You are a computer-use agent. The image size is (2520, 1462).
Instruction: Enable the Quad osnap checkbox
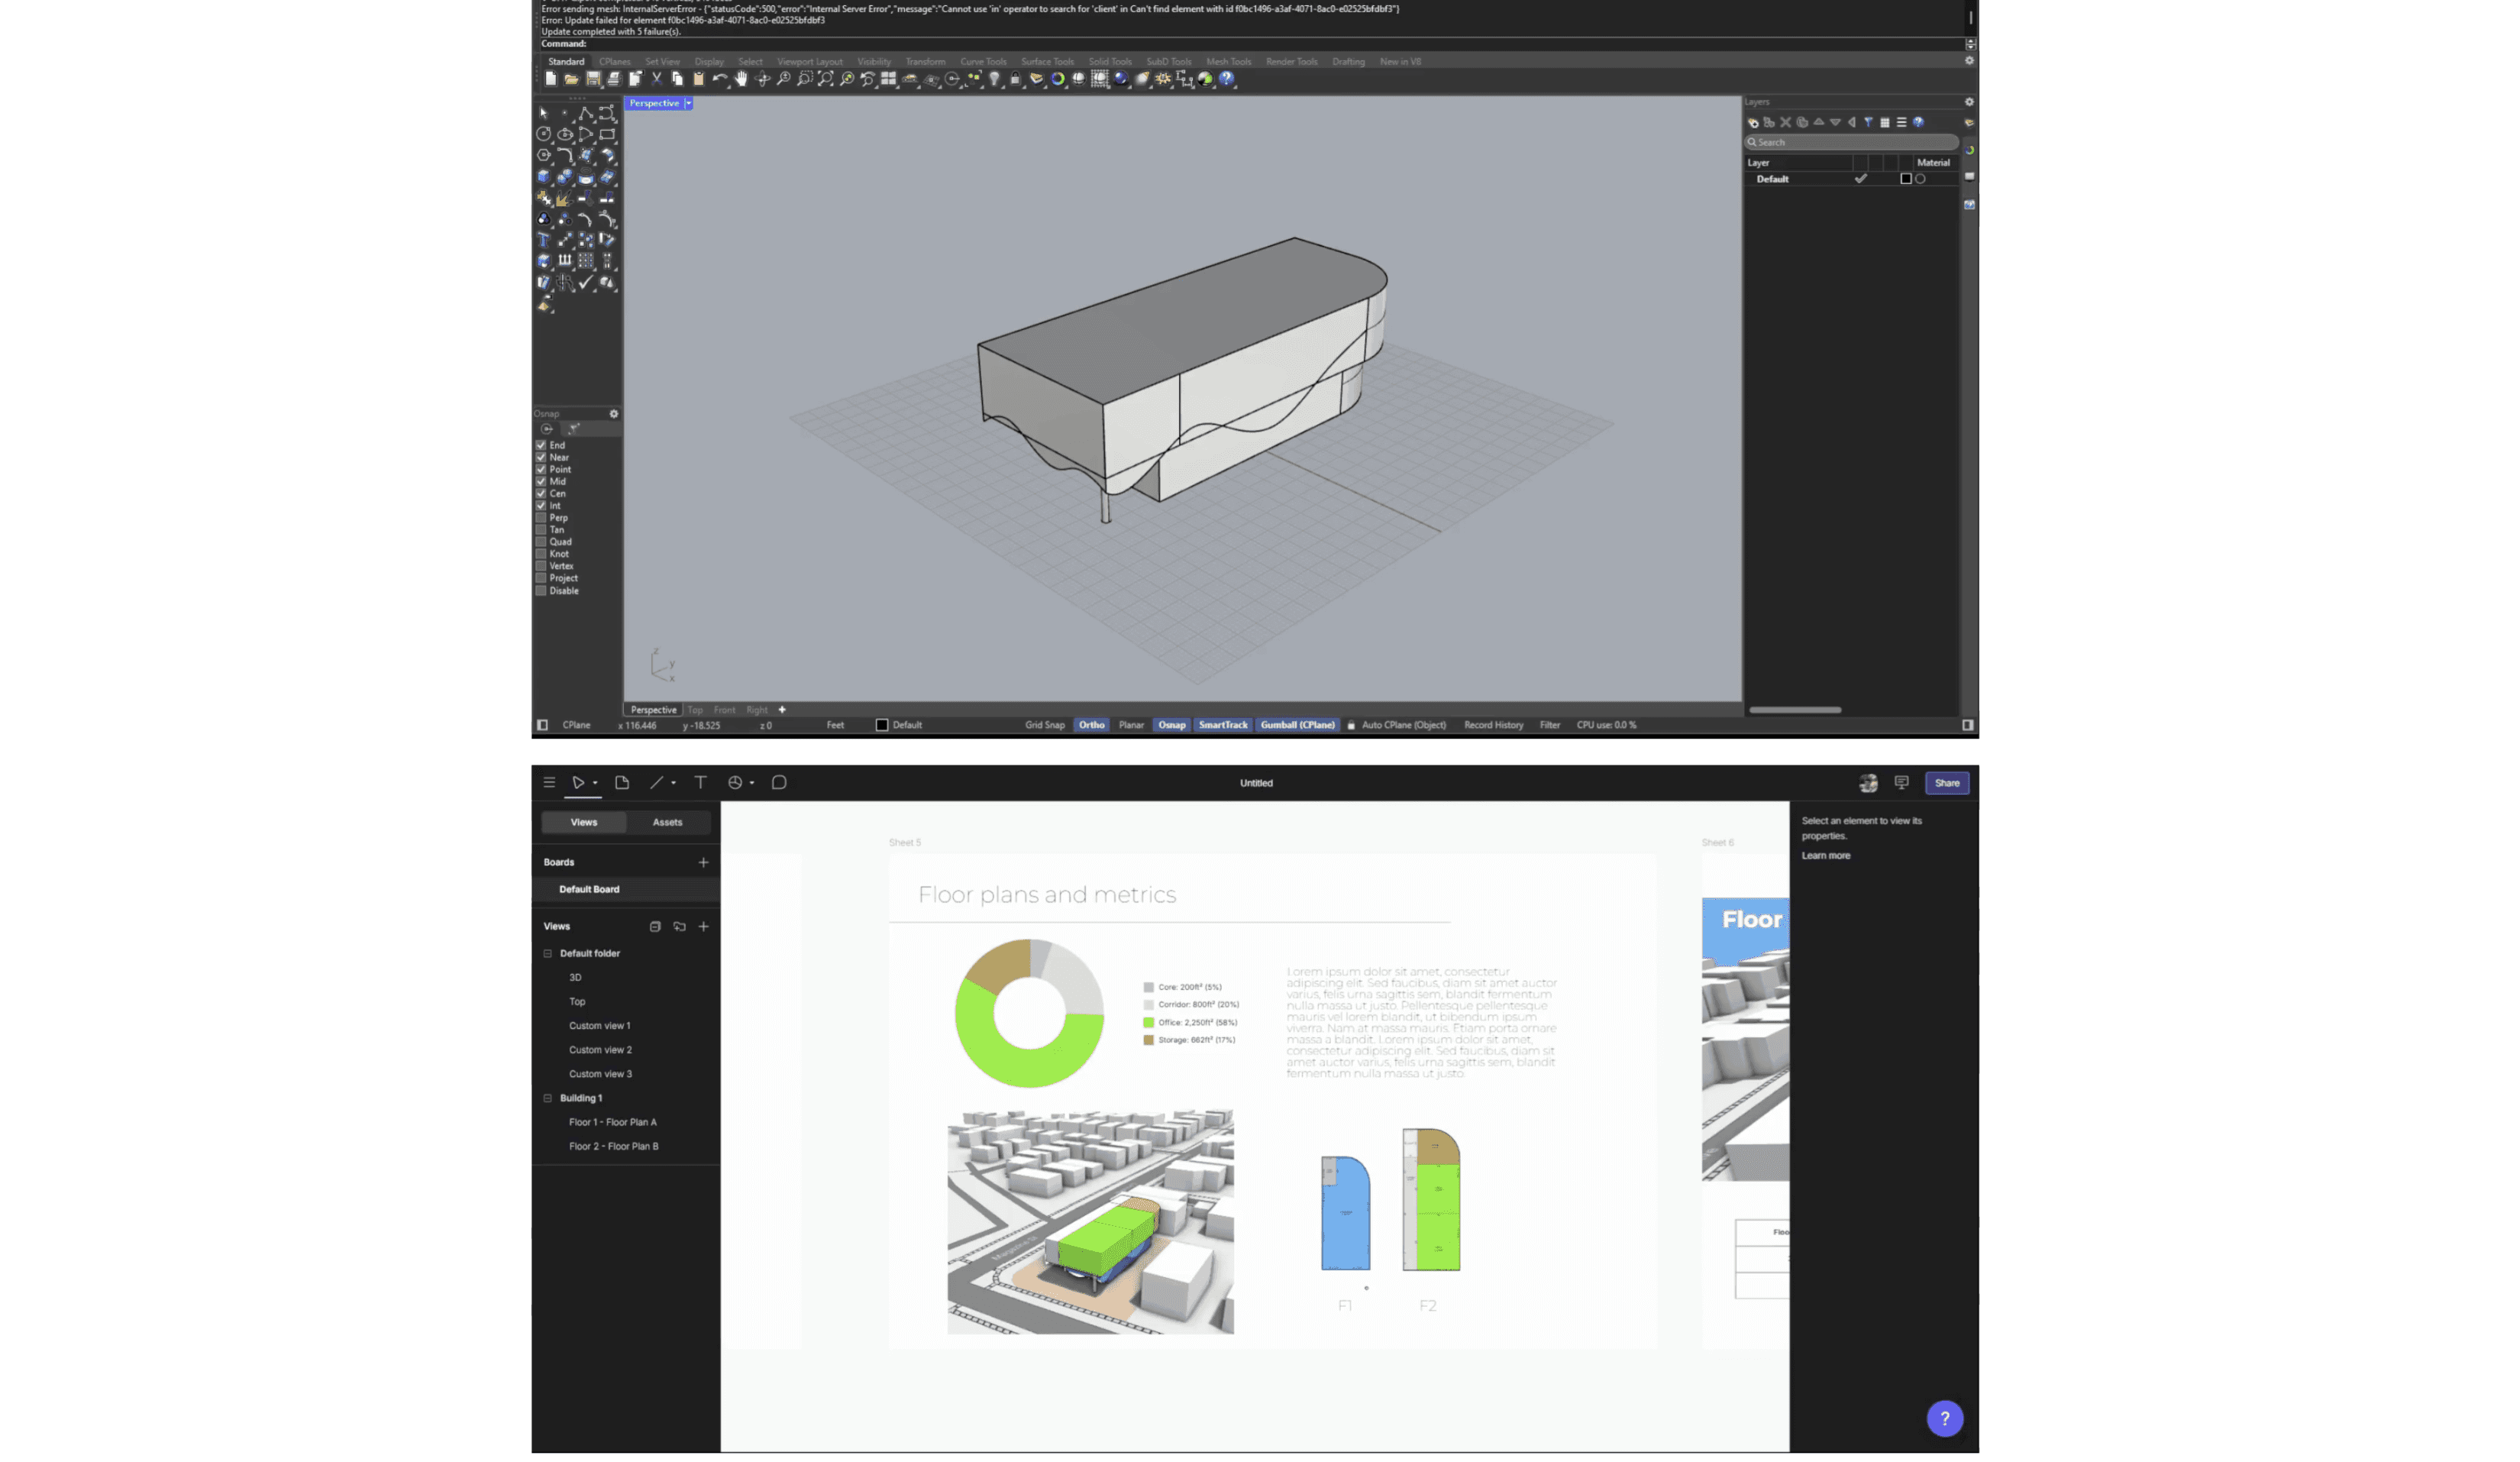pyautogui.click(x=541, y=542)
